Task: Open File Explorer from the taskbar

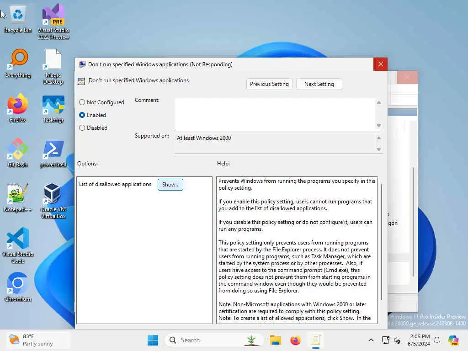Action: 275,340
